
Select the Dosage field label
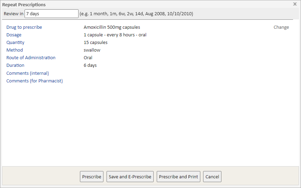tap(14, 35)
